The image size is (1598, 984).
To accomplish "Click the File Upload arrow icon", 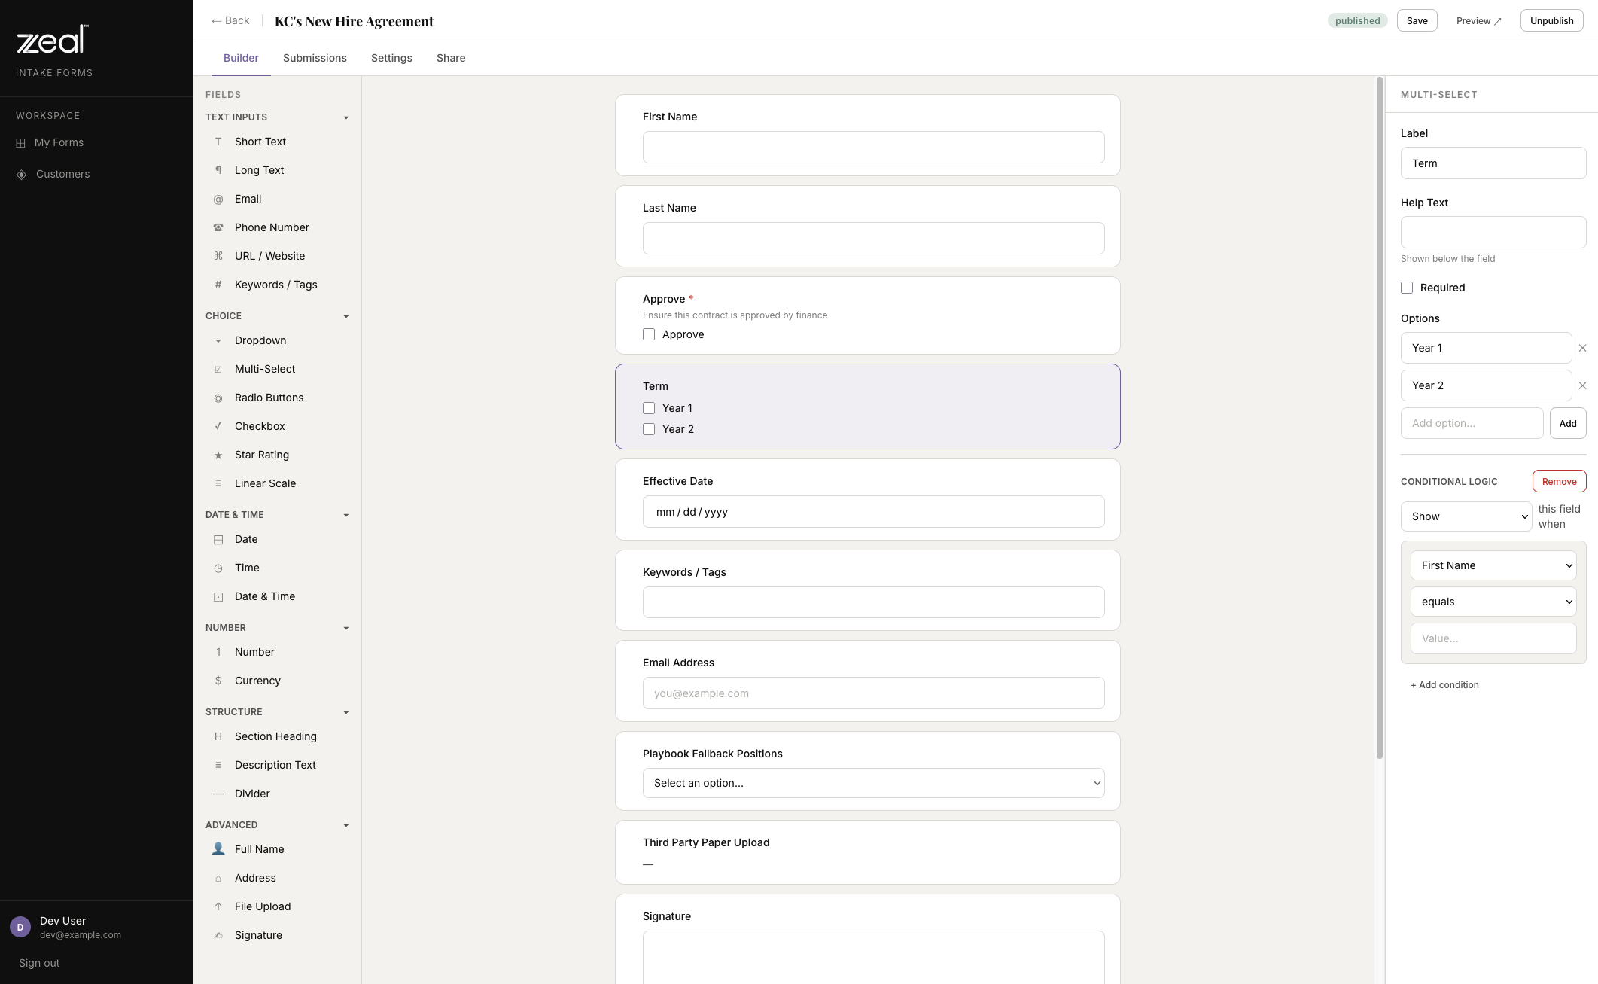I will coord(218,906).
